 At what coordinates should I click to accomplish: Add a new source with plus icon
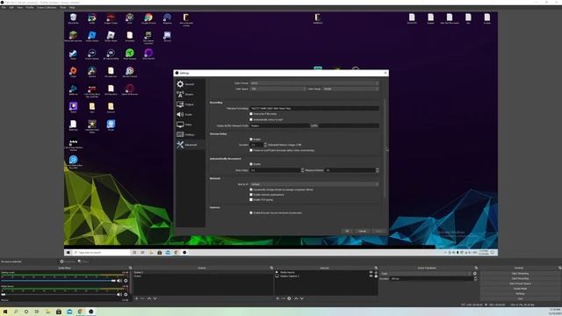click(x=277, y=298)
